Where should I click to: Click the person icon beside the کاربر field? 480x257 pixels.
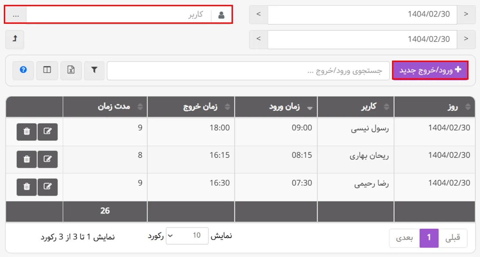tap(221, 14)
